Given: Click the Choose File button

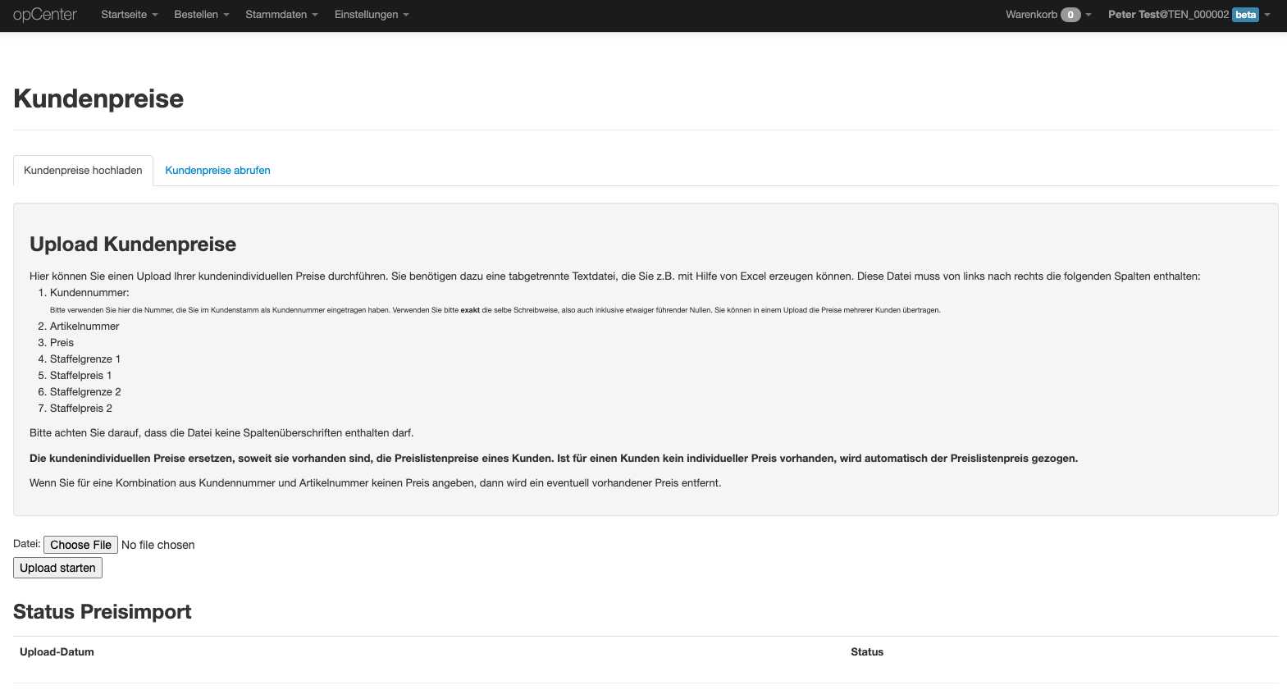Looking at the screenshot, I should point(80,545).
